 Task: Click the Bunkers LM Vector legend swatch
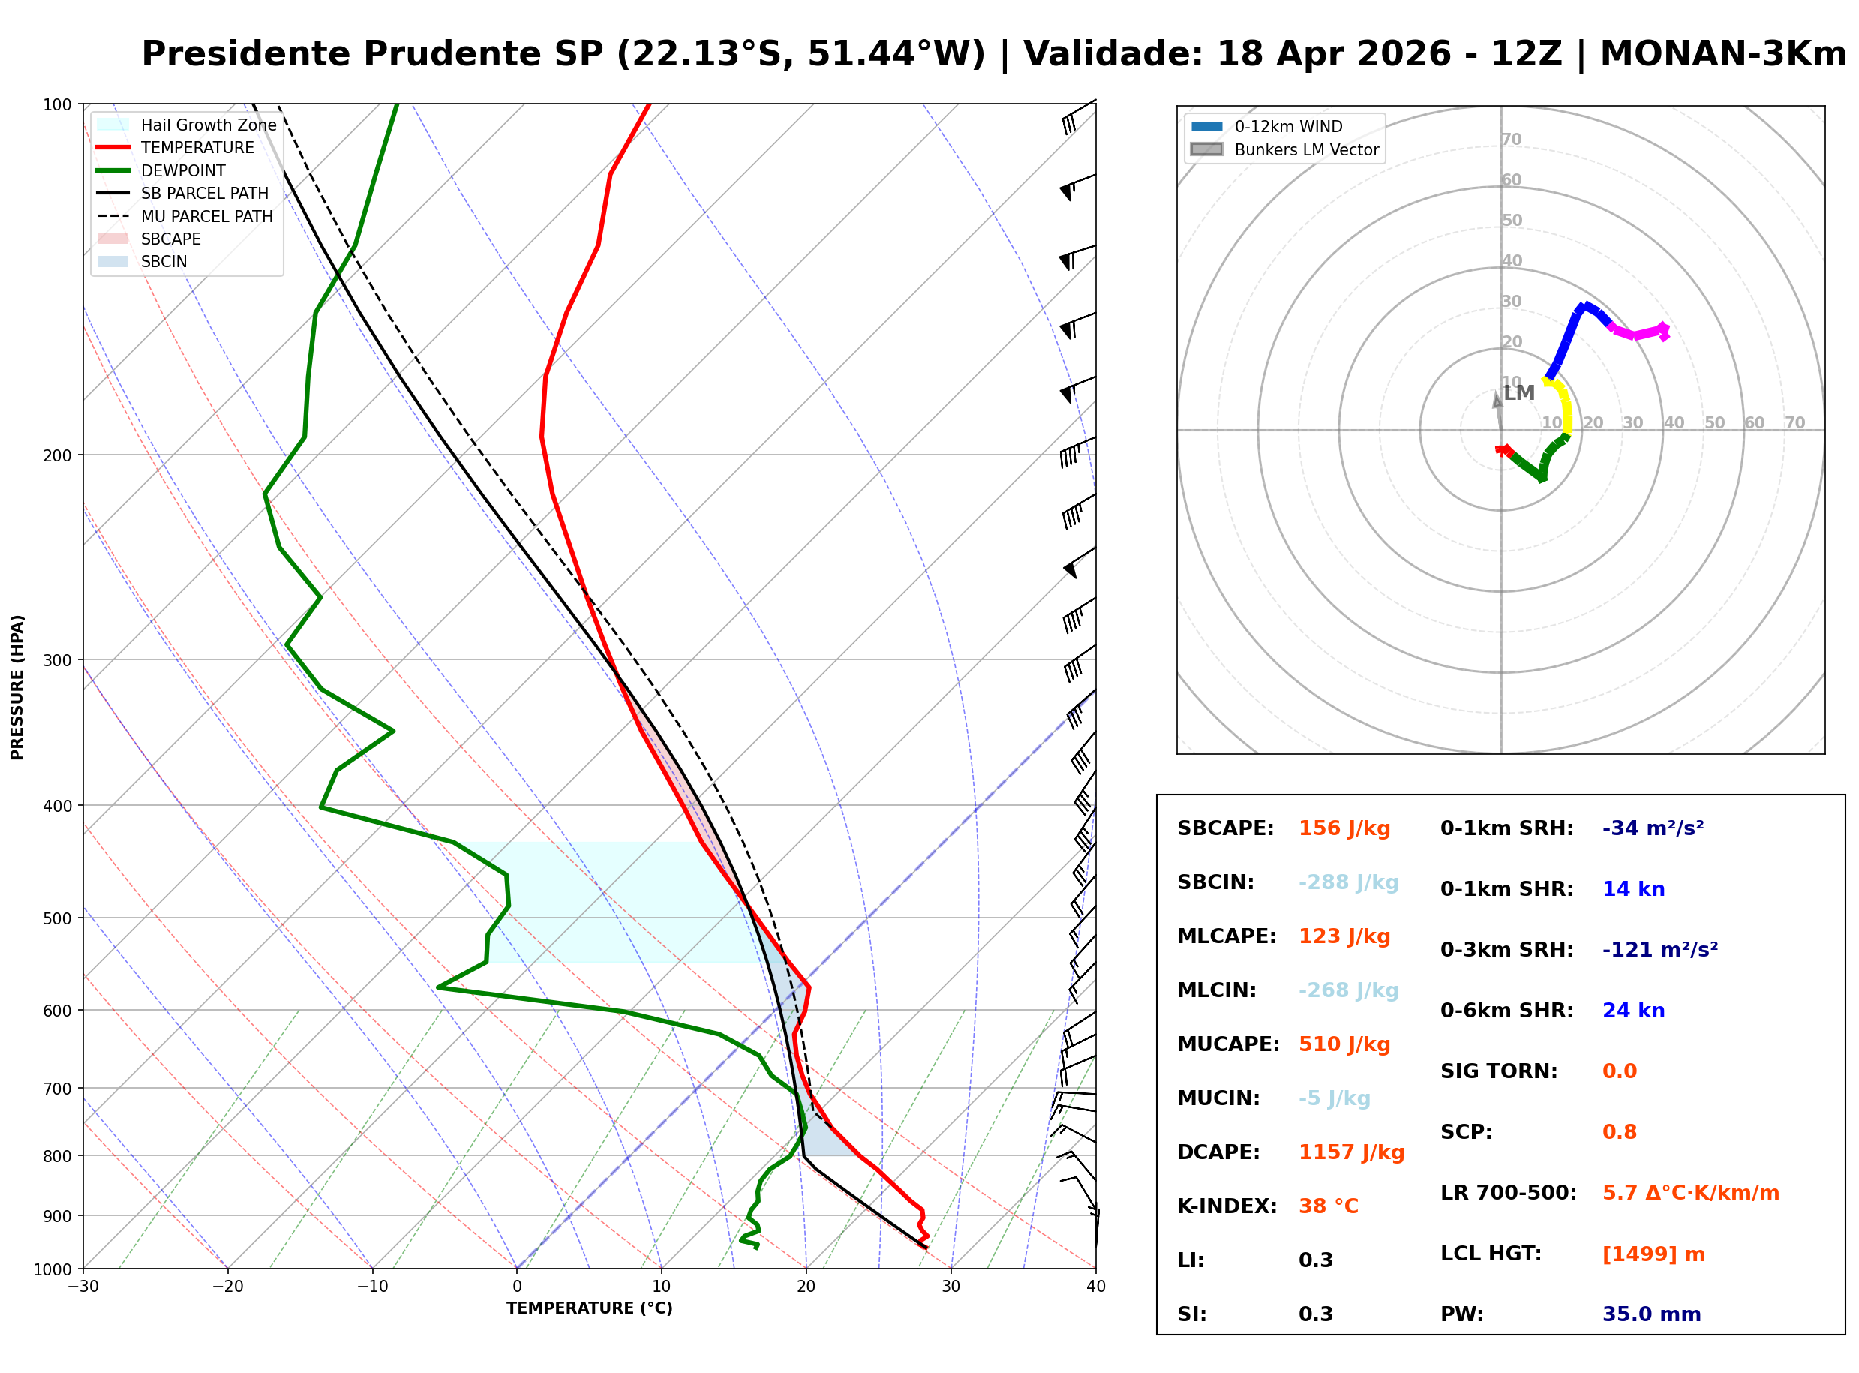coord(1208,149)
